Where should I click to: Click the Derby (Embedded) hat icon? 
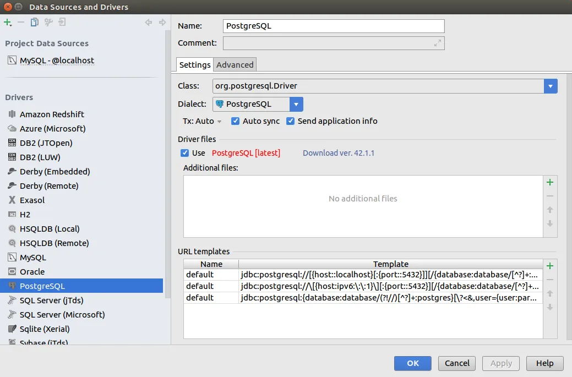(12, 171)
